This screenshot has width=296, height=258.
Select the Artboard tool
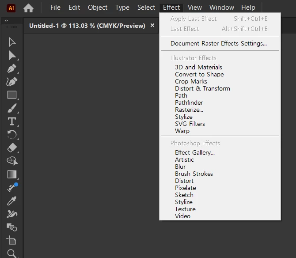pyautogui.click(x=11, y=240)
